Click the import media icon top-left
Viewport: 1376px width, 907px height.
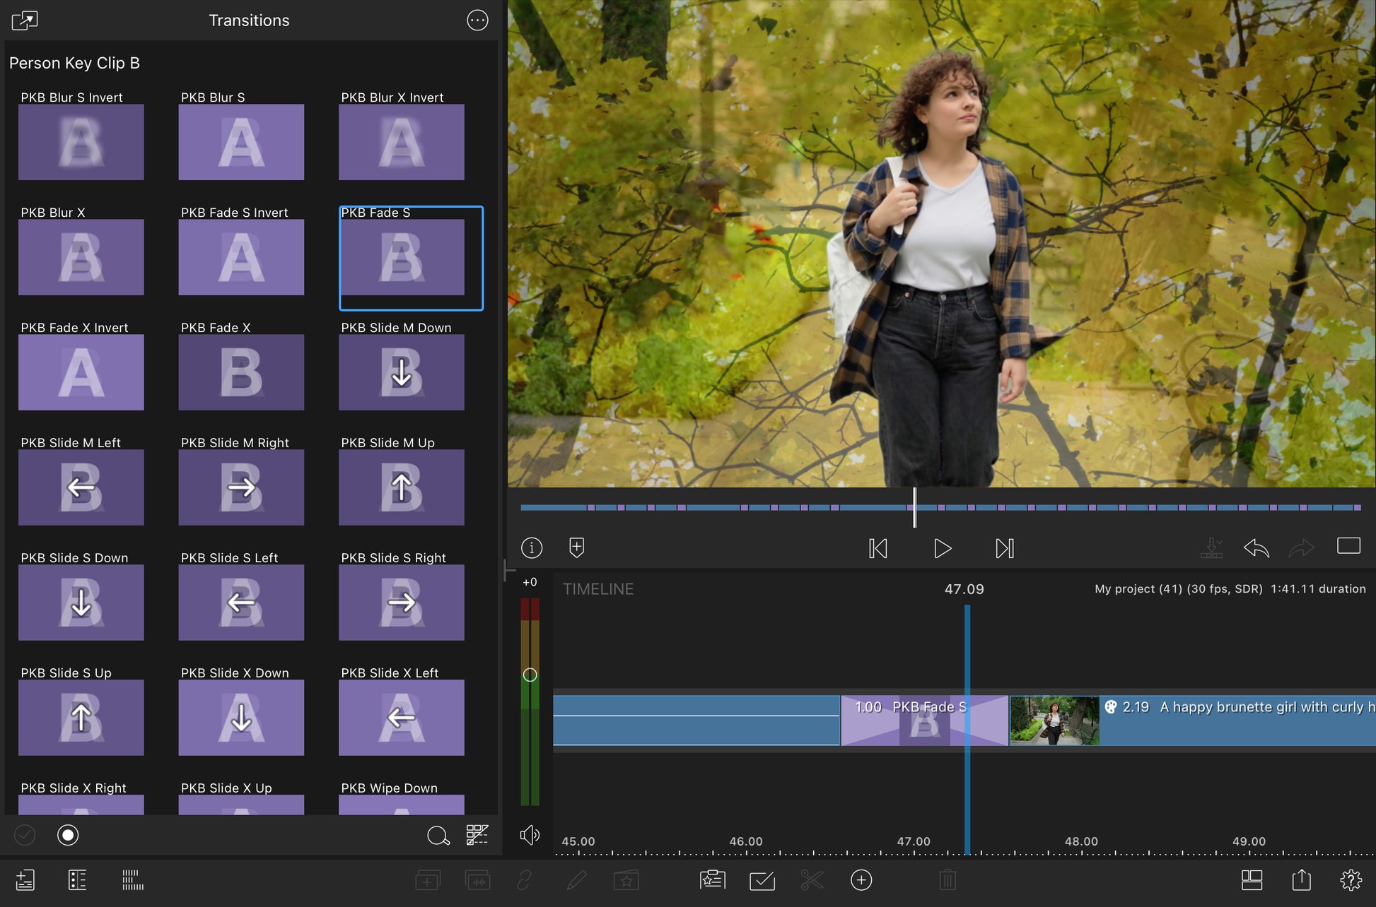[x=25, y=20]
